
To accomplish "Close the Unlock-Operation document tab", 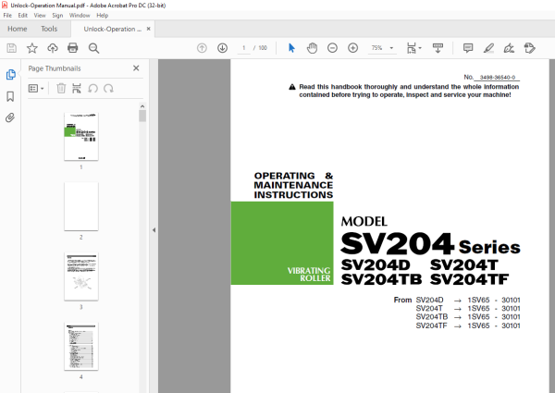I will click(x=148, y=29).
